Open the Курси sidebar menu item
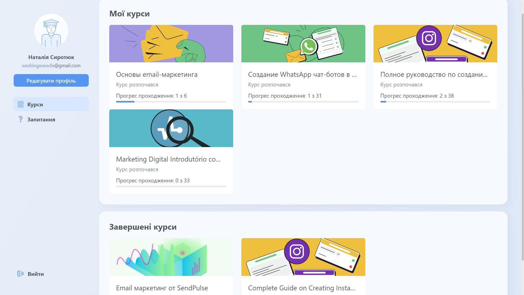524x295 pixels. coord(51,104)
